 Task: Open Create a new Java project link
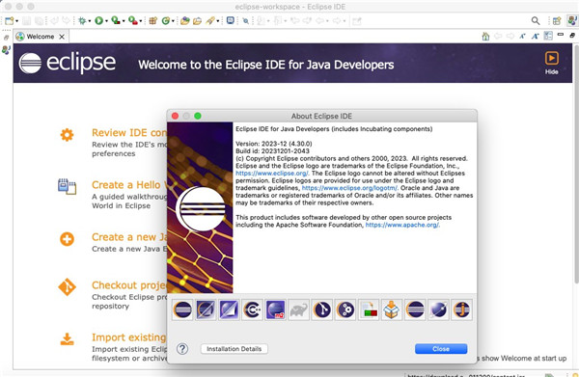(x=129, y=237)
